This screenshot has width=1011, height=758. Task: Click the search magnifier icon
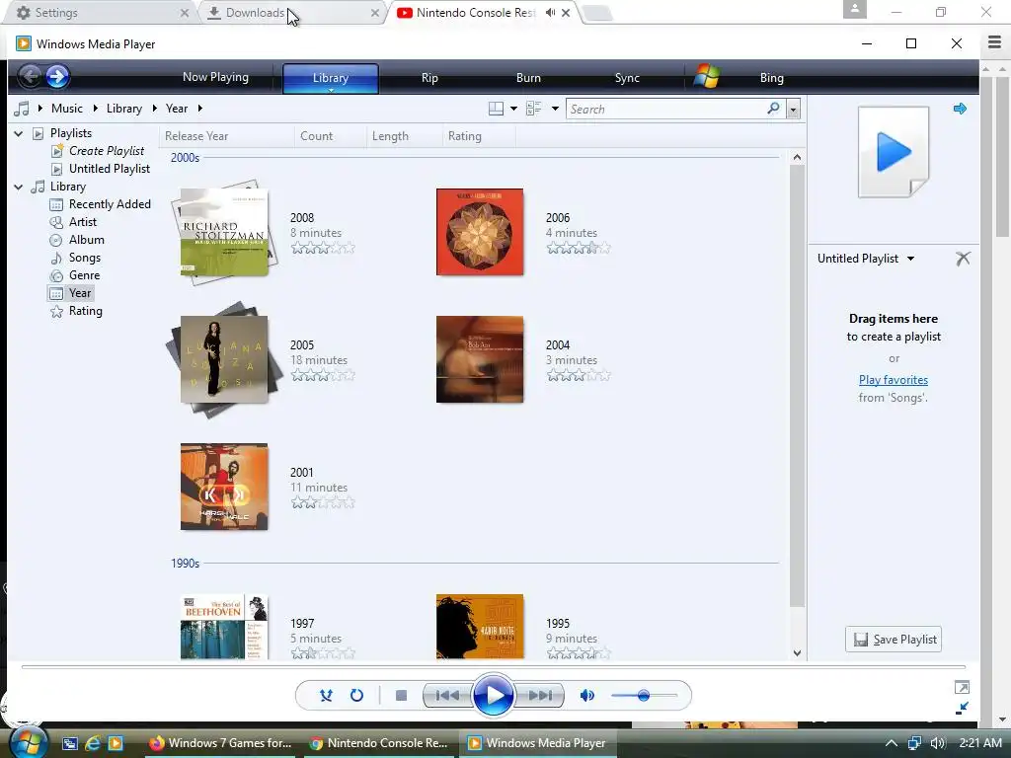click(773, 109)
